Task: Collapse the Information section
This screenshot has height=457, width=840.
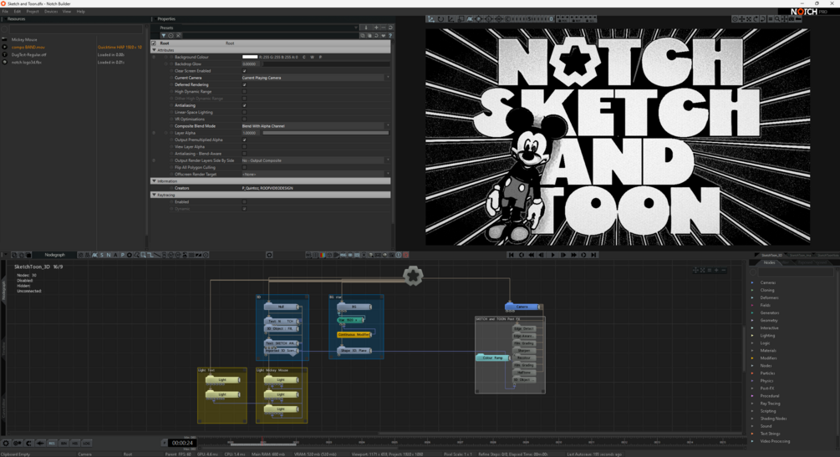Action: click(155, 181)
